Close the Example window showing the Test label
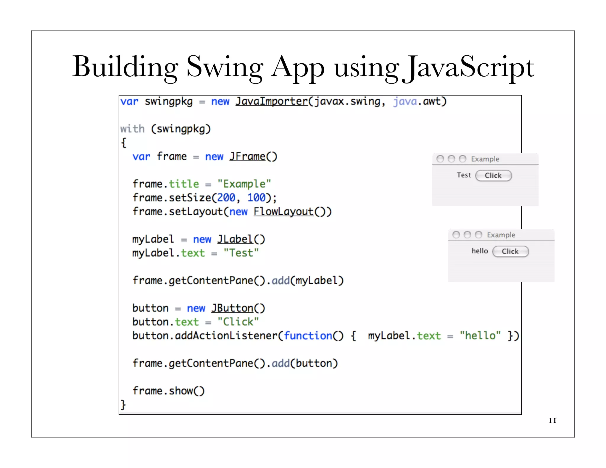Viewport: 606px width, 468px height. coord(440,159)
